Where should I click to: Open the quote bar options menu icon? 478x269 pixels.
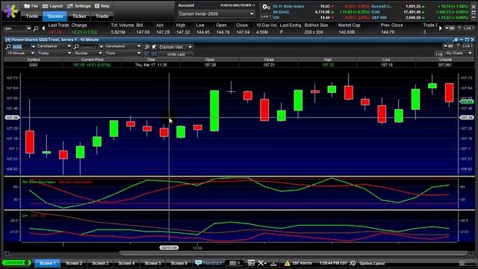(450, 28)
